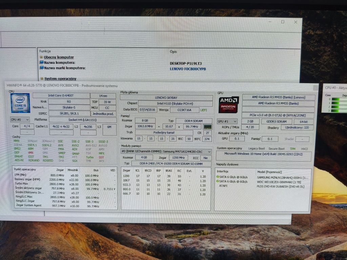
Task: Select PLDS DVD-RW DU8AESH drive row
Action: click(x=263, y=186)
